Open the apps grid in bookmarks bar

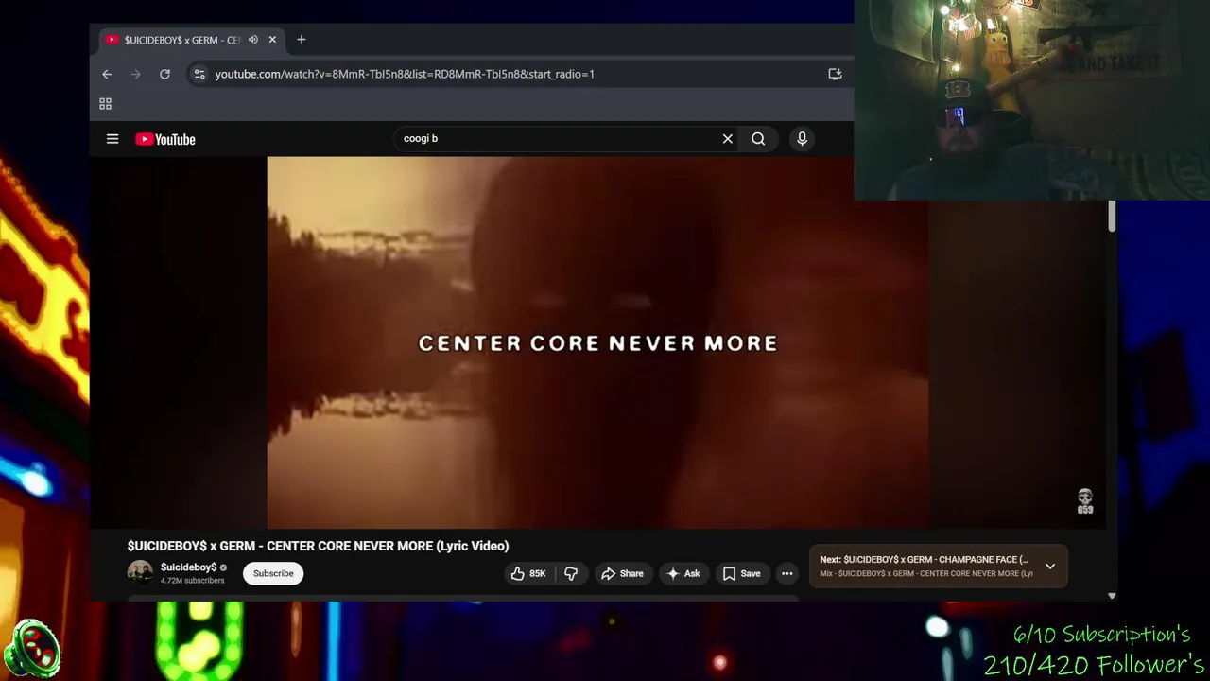pos(106,104)
